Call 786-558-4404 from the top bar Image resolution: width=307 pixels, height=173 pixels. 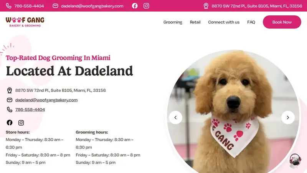point(29,6)
